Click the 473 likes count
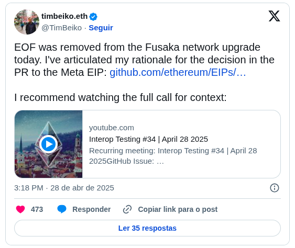 (x=37, y=209)
